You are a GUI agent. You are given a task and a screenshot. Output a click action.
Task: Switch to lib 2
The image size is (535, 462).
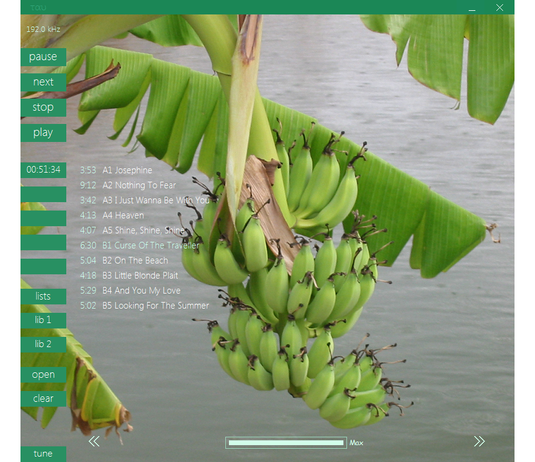(x=43, y=344)
